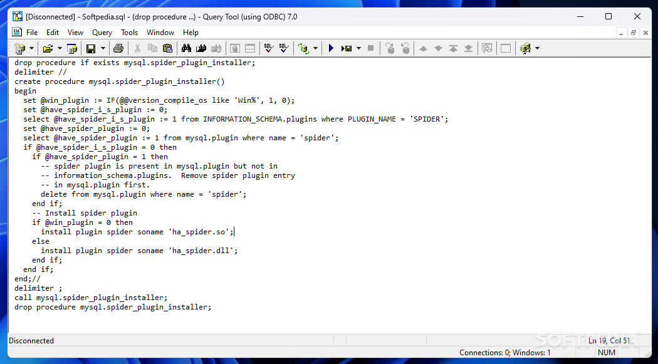The width and height of the screenshot is (658, 364).
Task: Click the rollback transaction cylinder icon
Action: coord(405,48)
